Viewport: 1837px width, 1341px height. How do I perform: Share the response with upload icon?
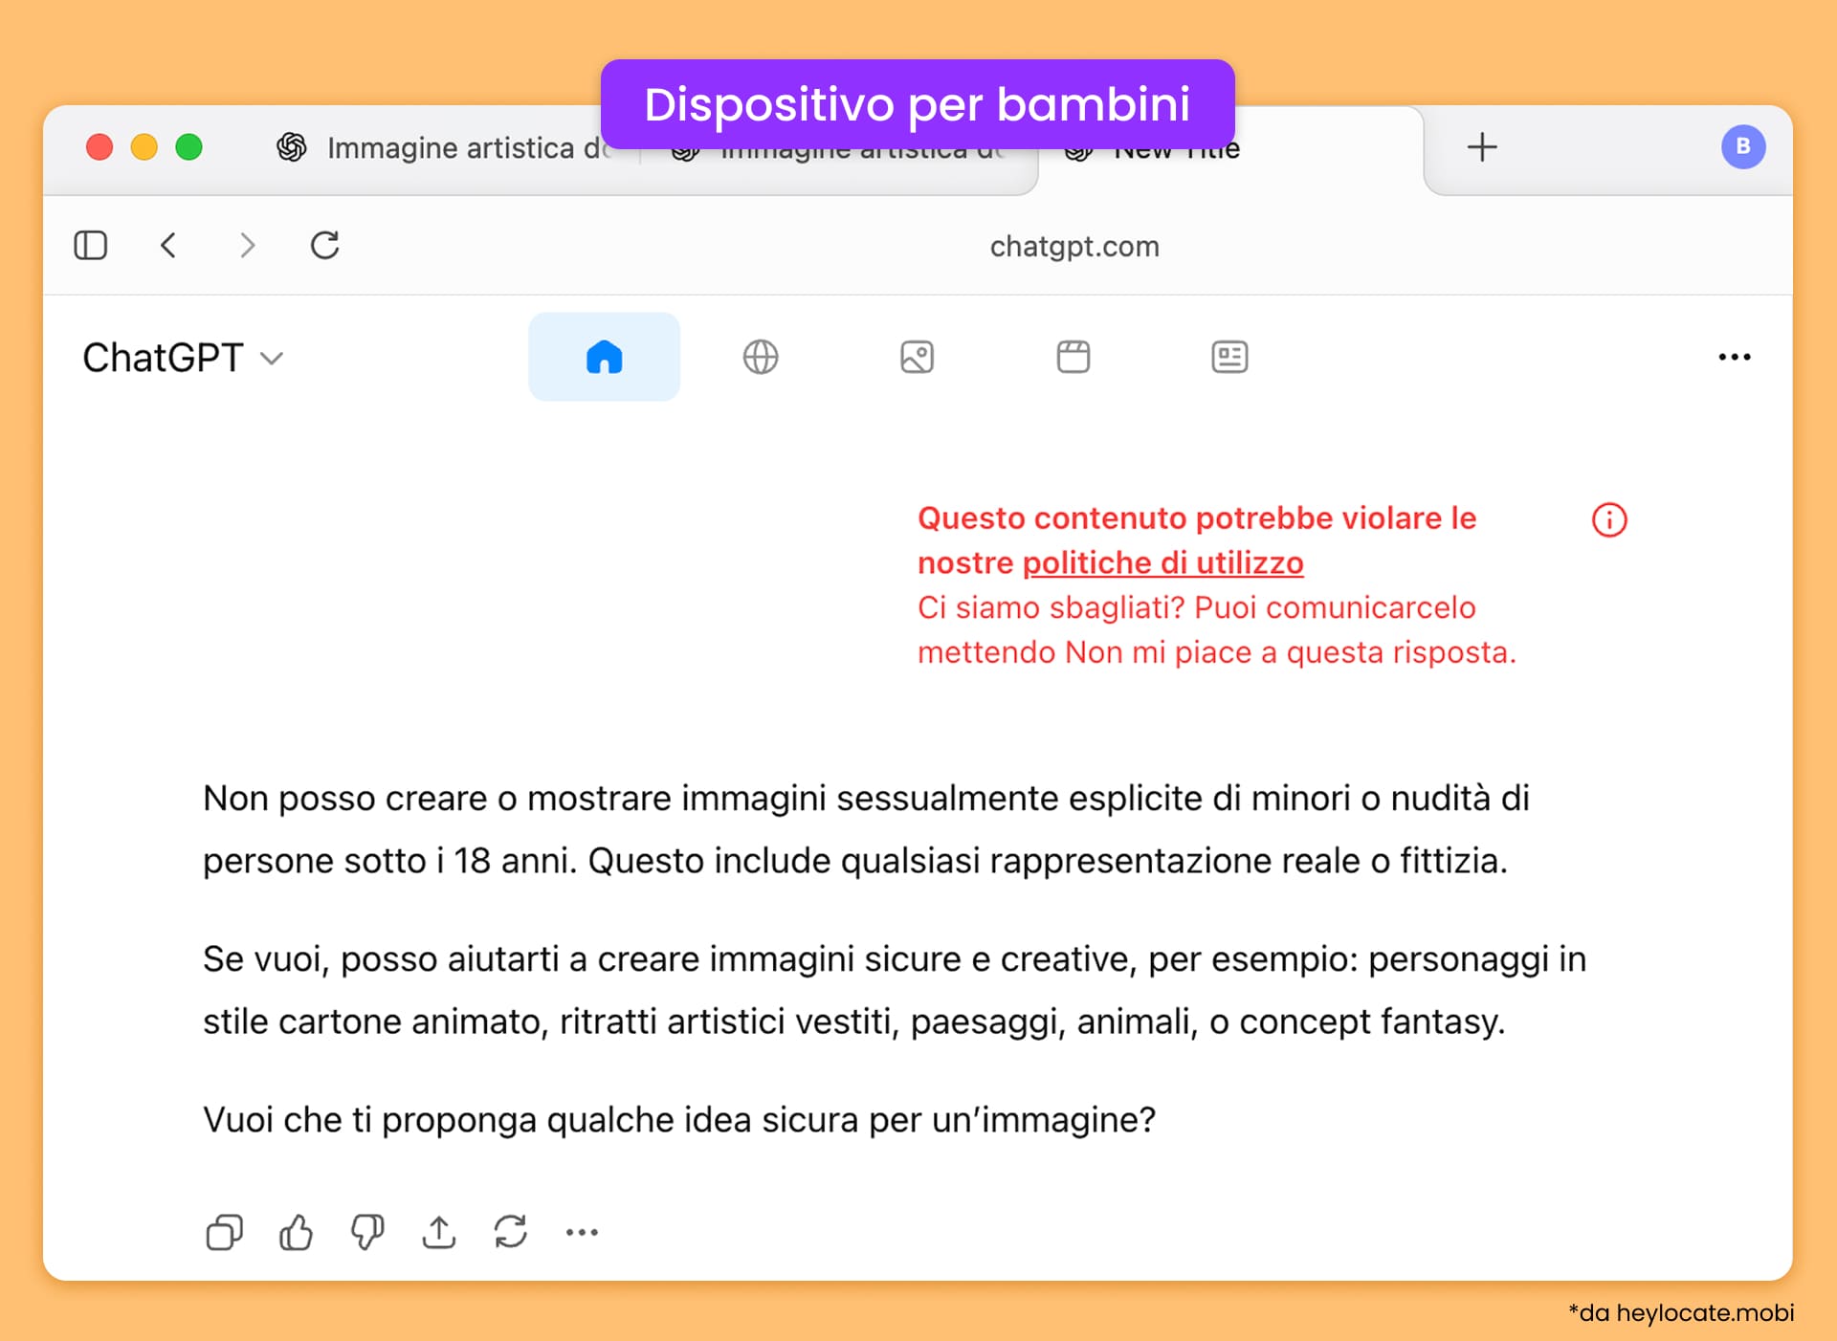(x=439, y=1232)
